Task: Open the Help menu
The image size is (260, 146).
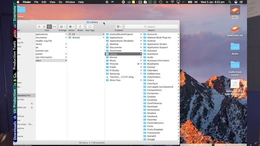Action: click(81, 2)
